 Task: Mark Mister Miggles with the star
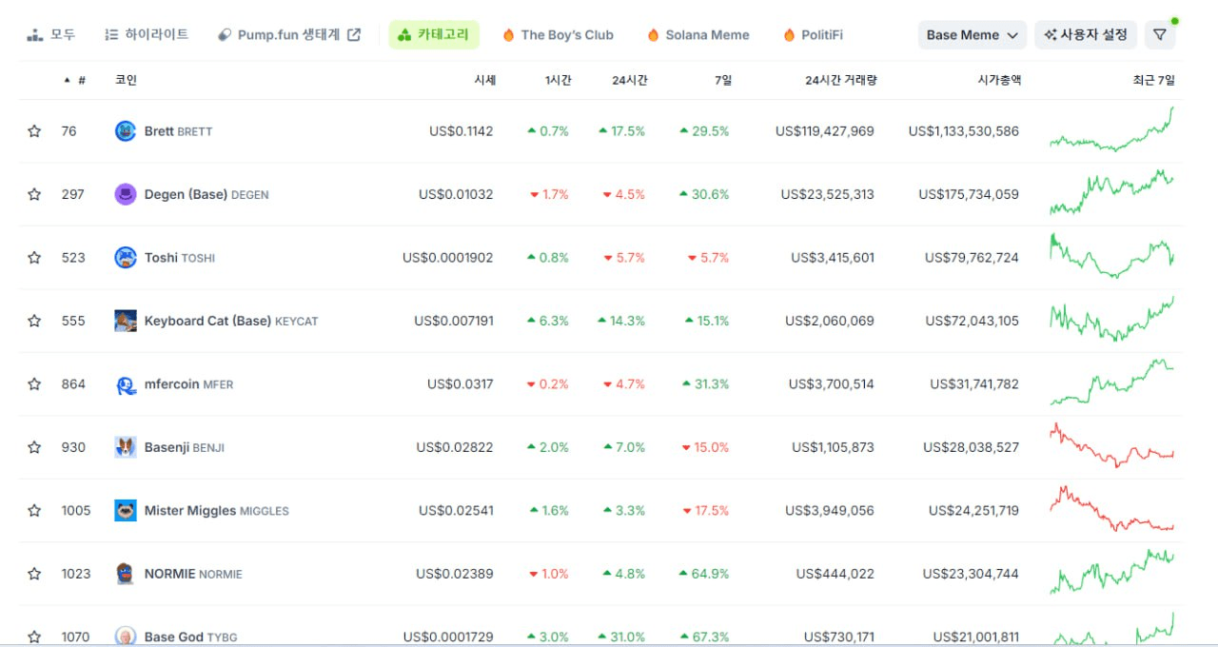34,511
